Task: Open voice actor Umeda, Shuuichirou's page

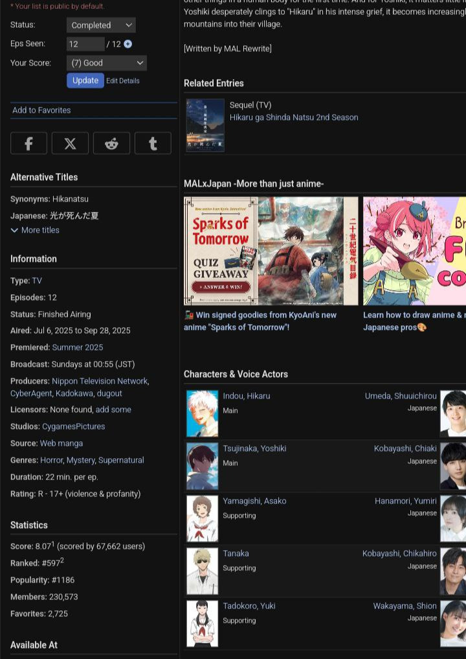Action: 401,396
